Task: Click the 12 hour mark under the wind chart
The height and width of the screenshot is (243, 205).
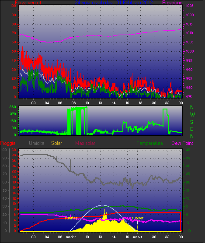Action: tap(100, 103)
